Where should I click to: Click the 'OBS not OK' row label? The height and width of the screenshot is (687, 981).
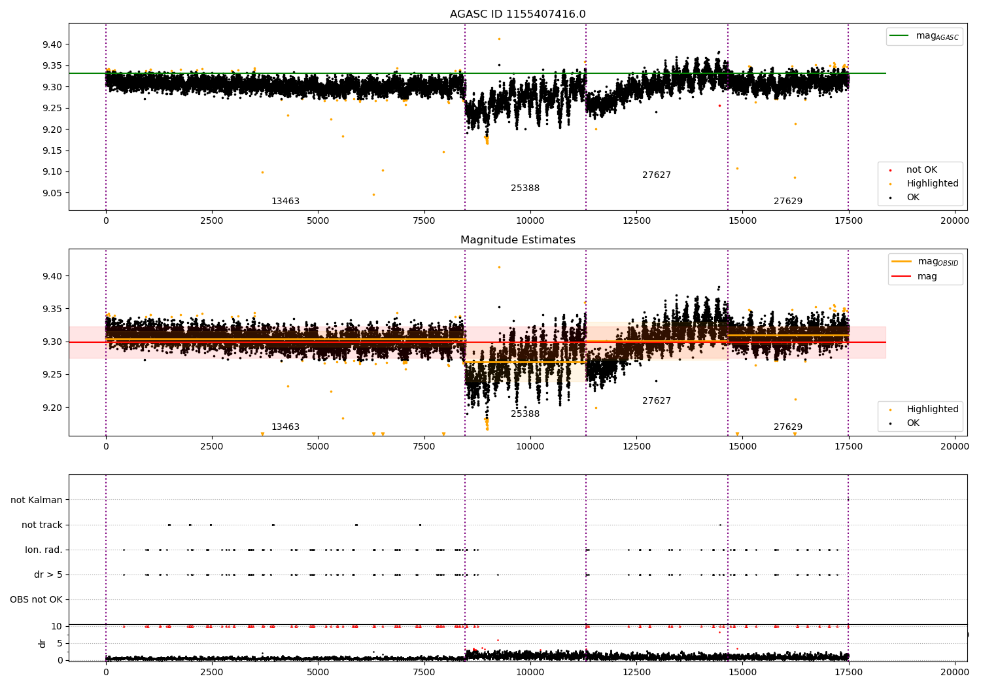(37, 599)
